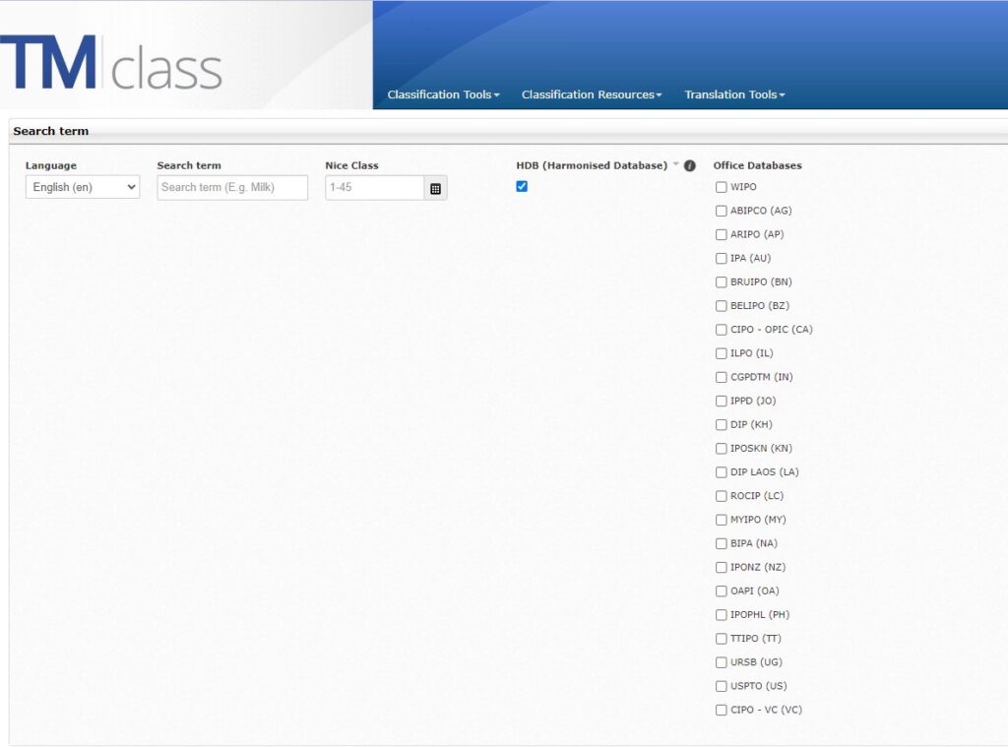Check the DIP (KH) checkbox
Screen dimensions: 1008x747
point(722,425)
